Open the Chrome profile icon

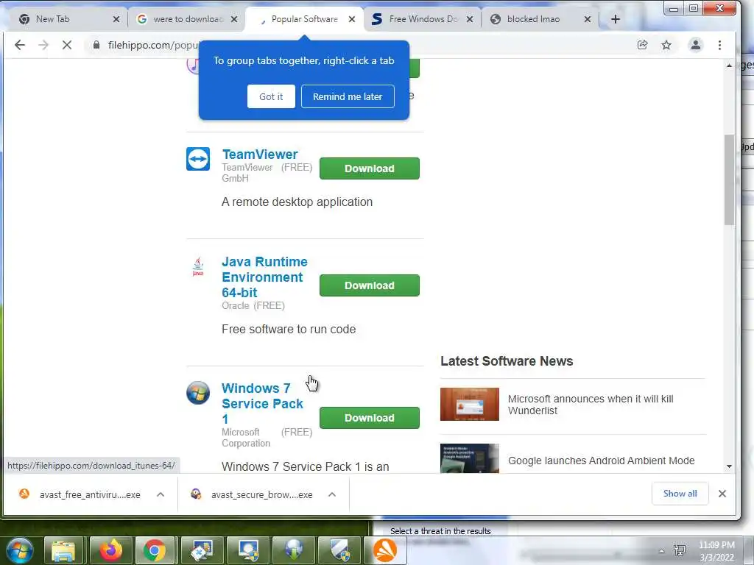(695, 45)
